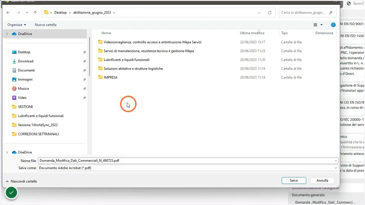Click date 20/06/2023 11:14
The height and width of the screenshot is (205, 365).
pos(252,77)
